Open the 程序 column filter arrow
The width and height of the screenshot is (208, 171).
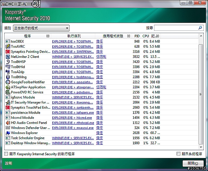coord(48,36)
